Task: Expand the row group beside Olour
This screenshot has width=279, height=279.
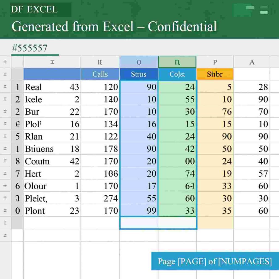Action: [5, 186]
